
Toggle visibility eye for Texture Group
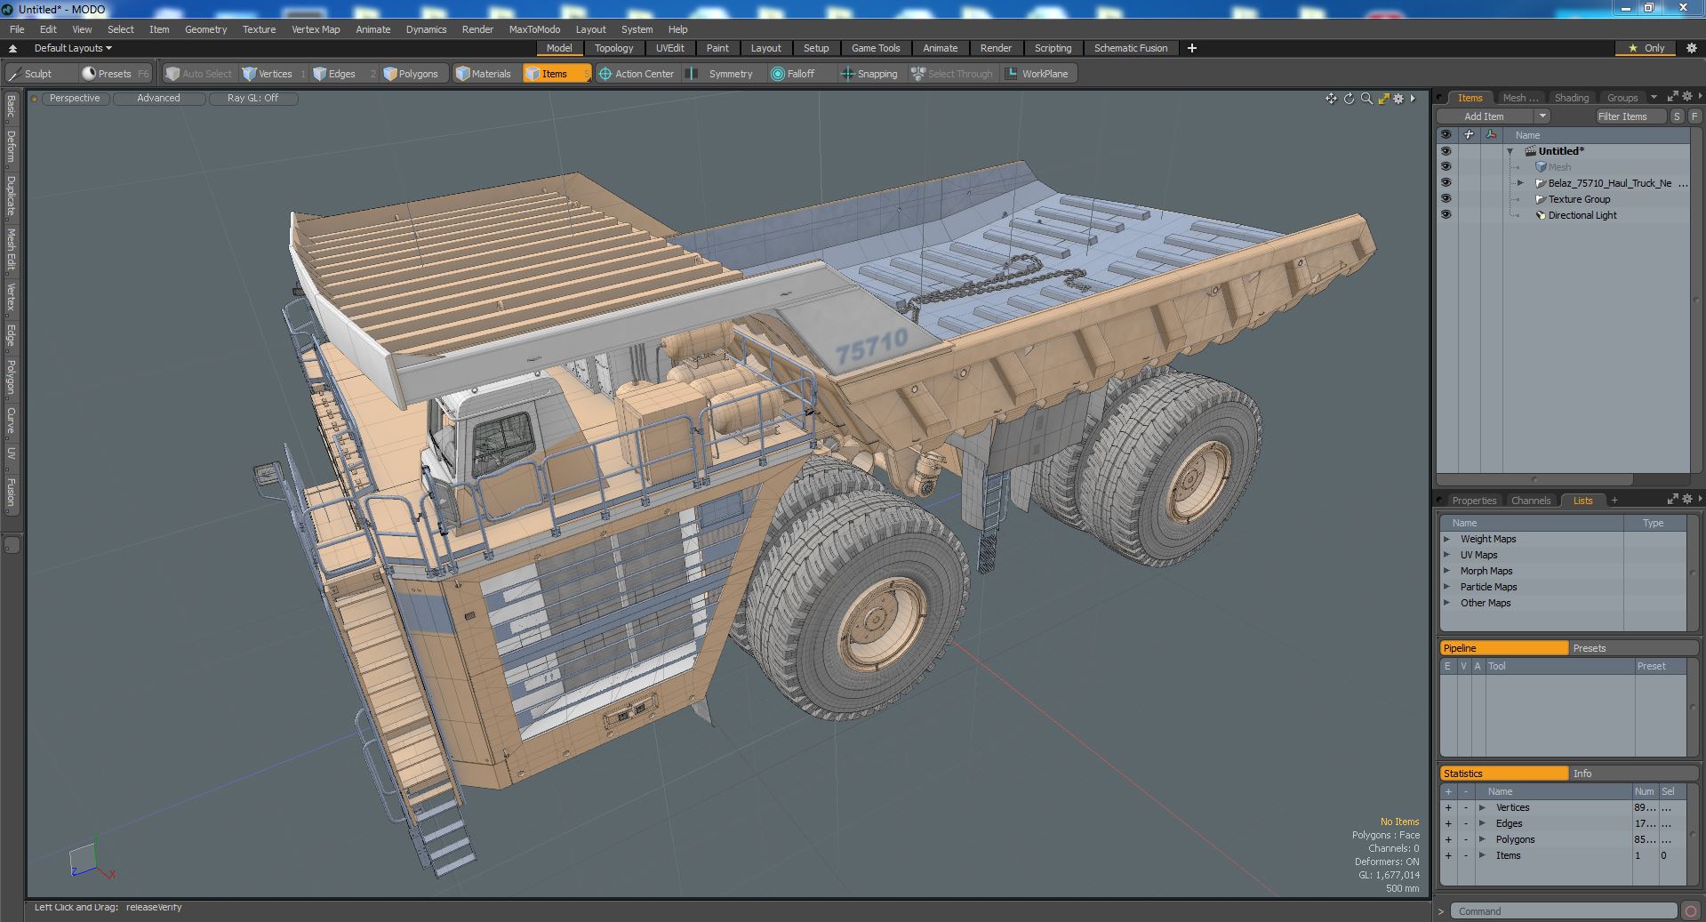tap(1446, 199)
